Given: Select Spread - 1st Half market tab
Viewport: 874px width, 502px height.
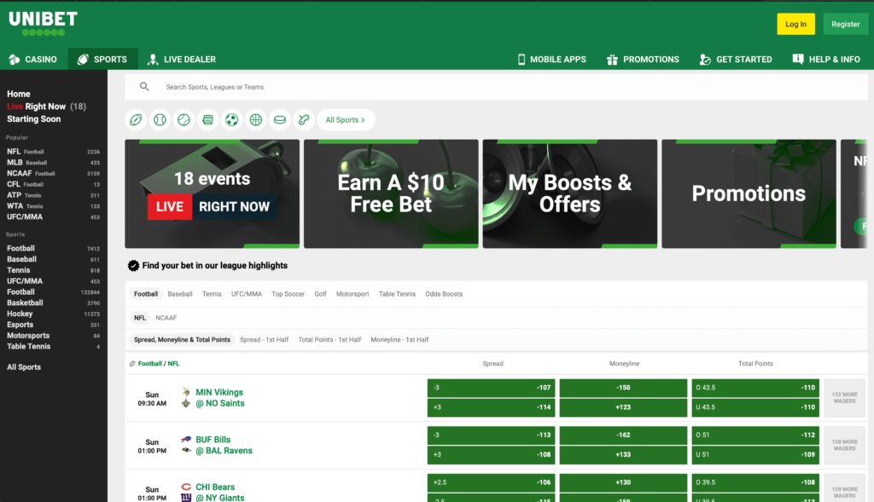Looking at the screenshot, I should [x=265, y=339].
